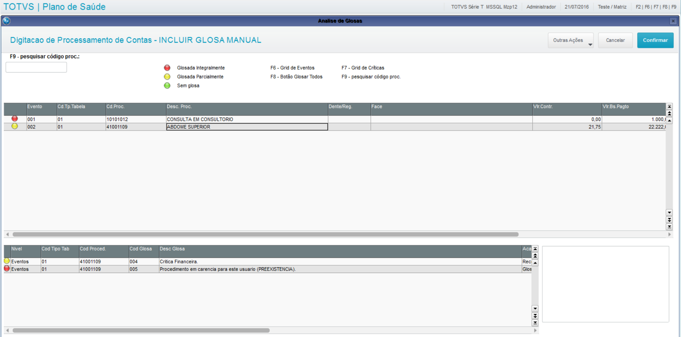Click the TOTVS globe icon in the title bar
This screenshot has width=681, height=337.
pyautogui.click(x=6, y=21)
